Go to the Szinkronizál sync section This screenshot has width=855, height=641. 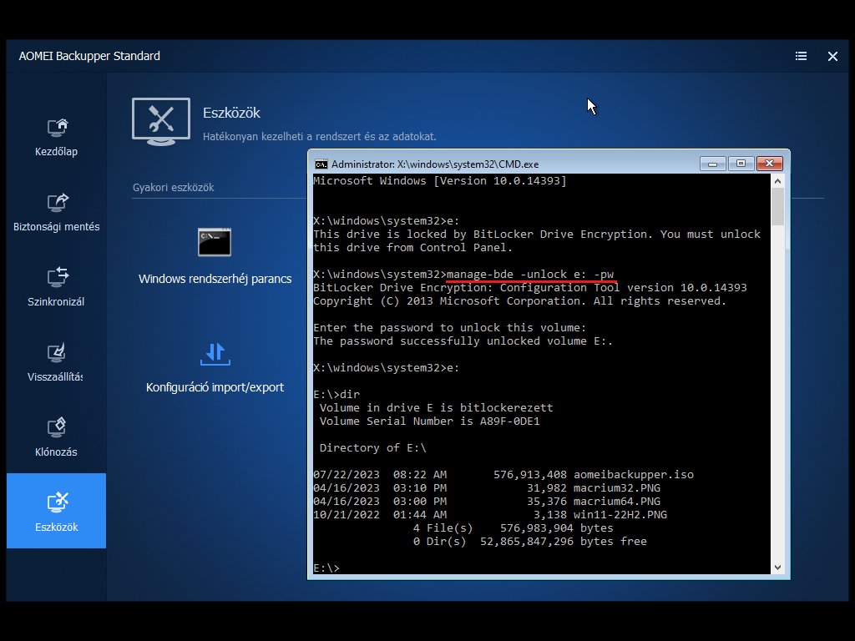tap(56, 288)
